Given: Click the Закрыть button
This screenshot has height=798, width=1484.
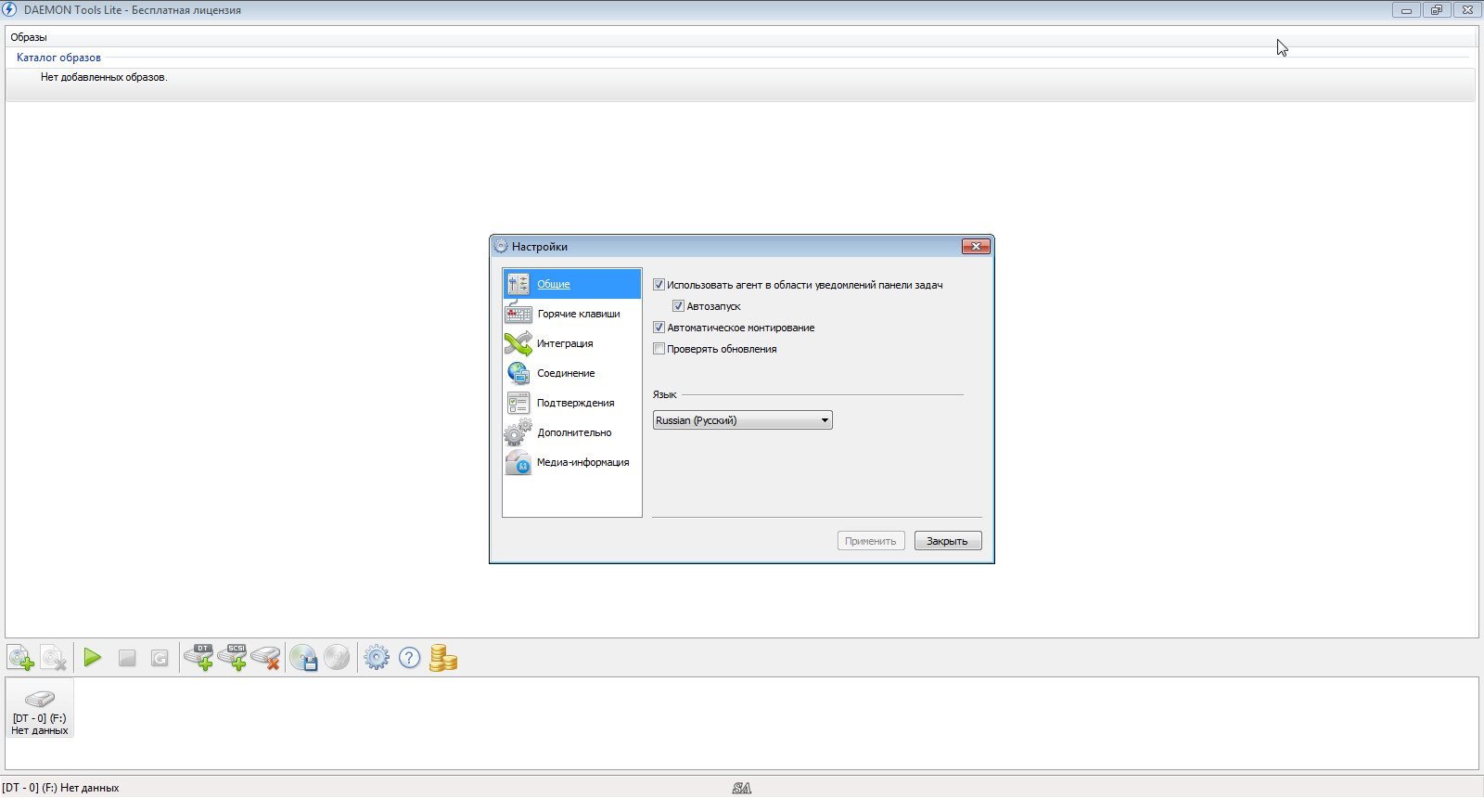Looking at the screenshot, I should tap(947, 541).
